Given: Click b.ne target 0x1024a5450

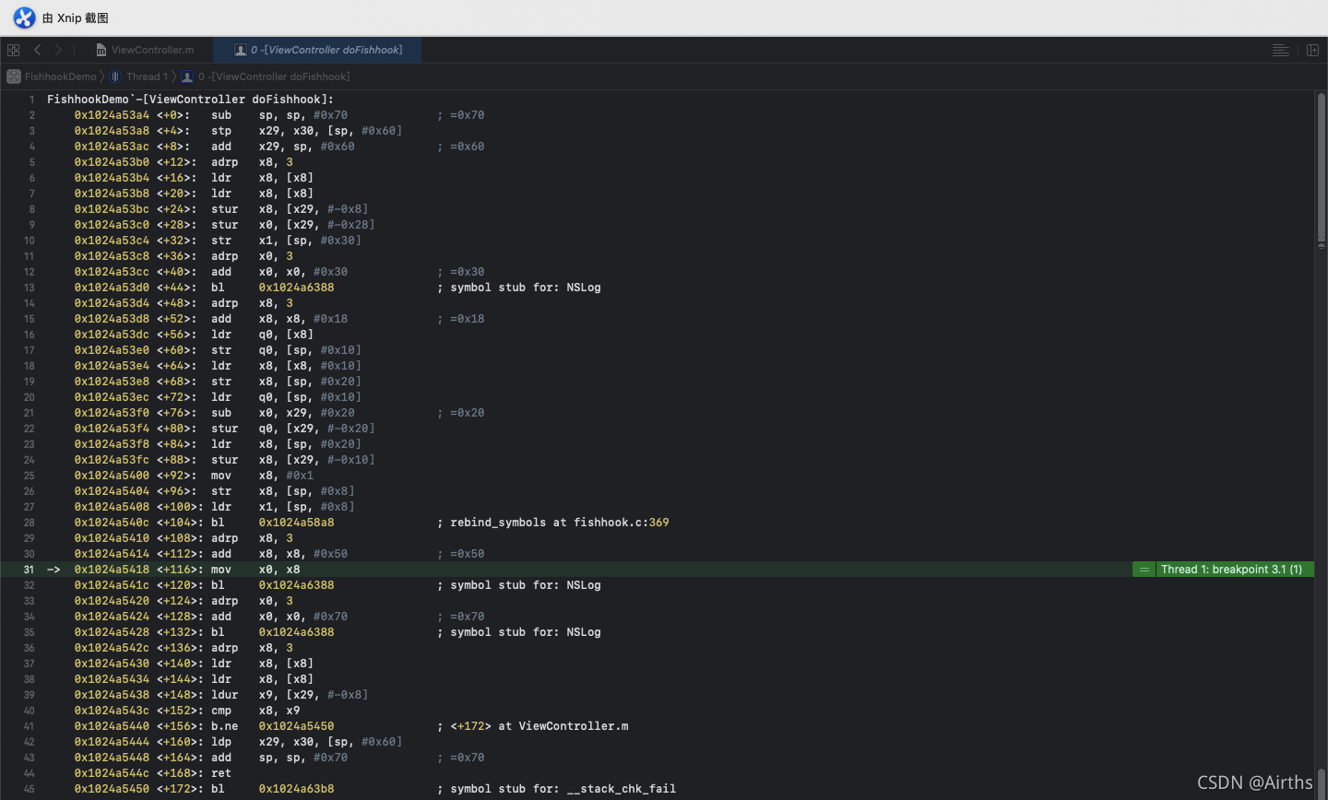Looking at the screenshot, I should click(296, 726).
